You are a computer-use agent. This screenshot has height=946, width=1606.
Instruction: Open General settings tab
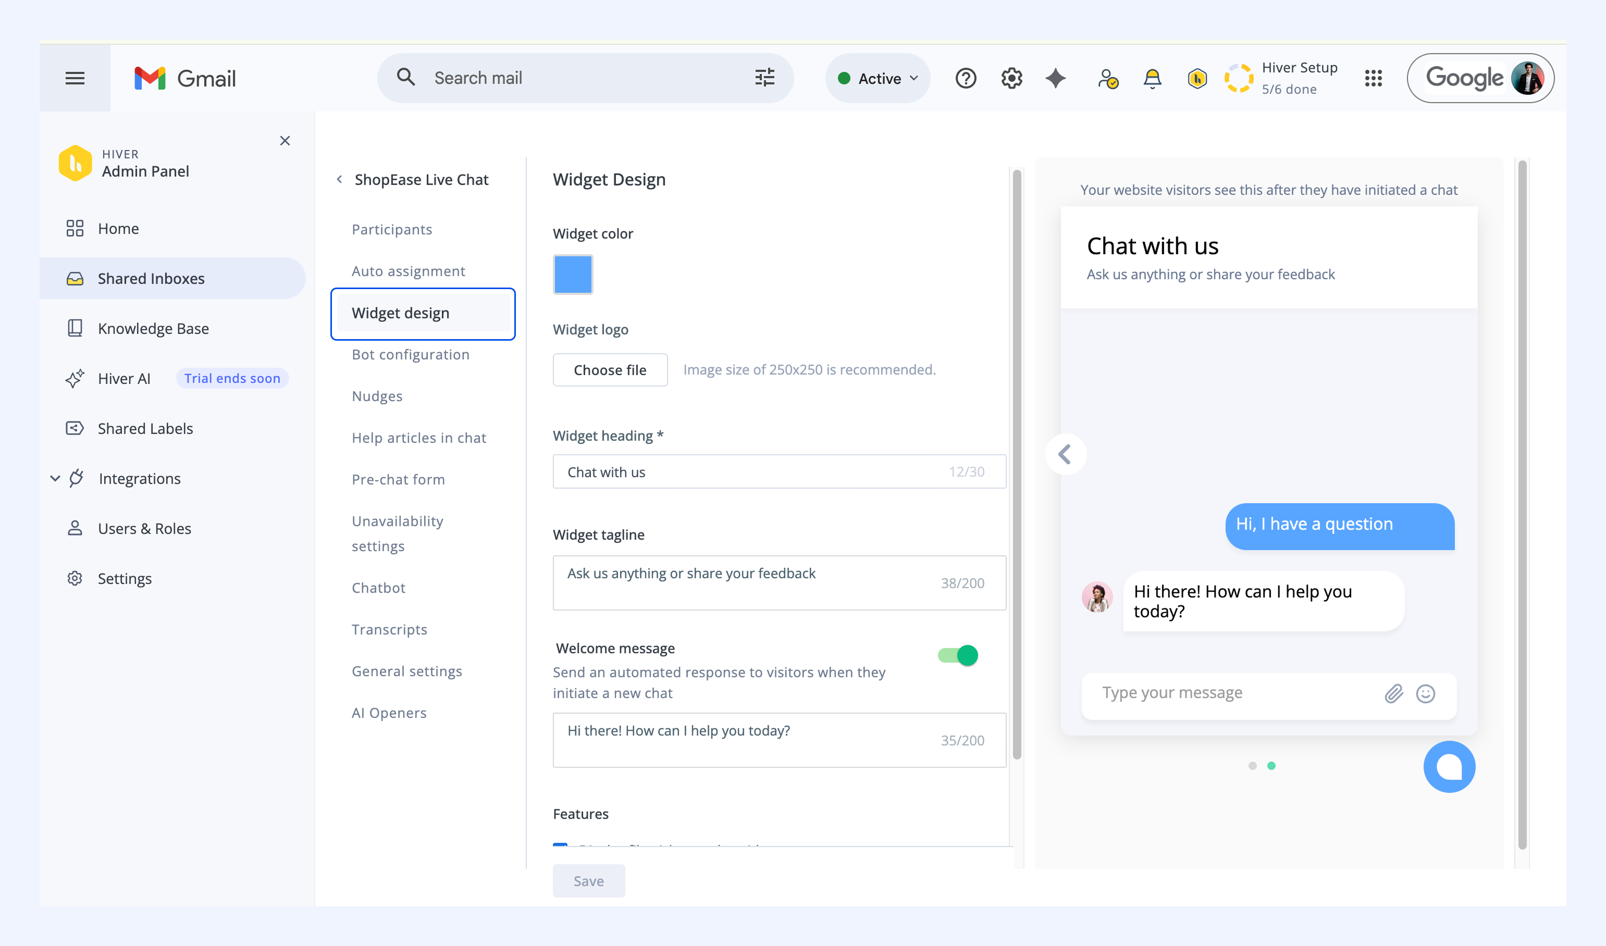point(407,671)
